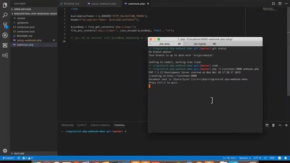Open the Debug view in activity bar
The width and height of the screenshot is (290, 163).
coord(5,35)
